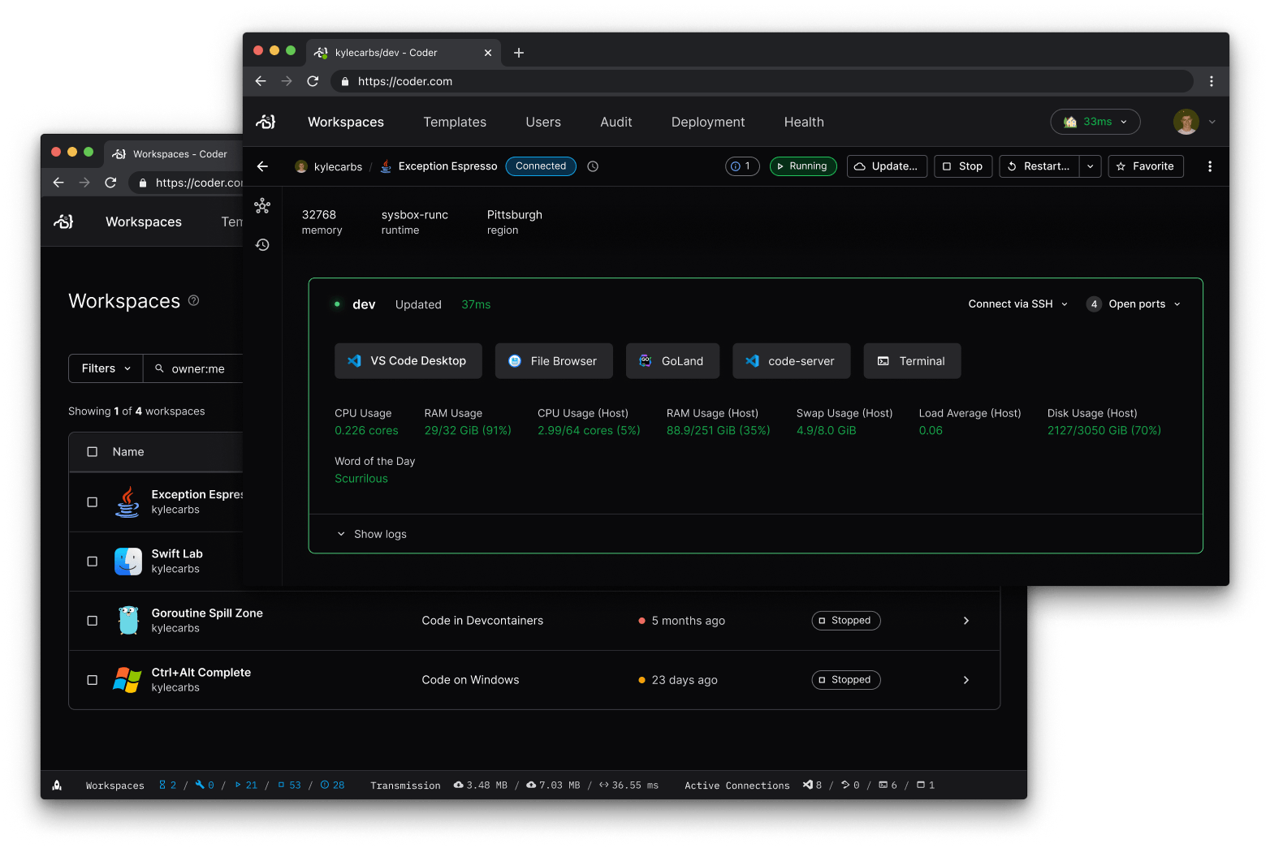1270x848 pixels.
Task: Click VS Code connections count 8 in status bar
Action: [812, 785]
